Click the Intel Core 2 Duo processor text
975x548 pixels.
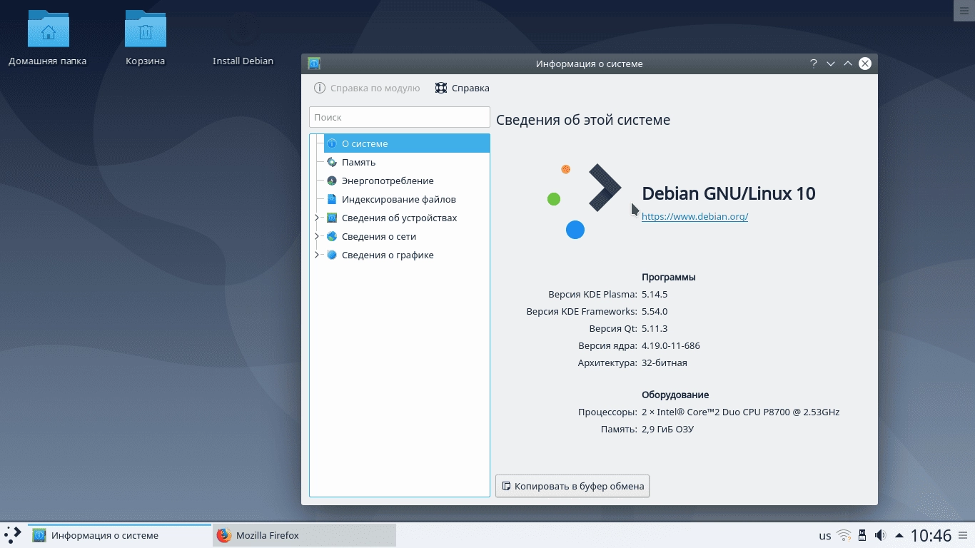tap(741, 412)
